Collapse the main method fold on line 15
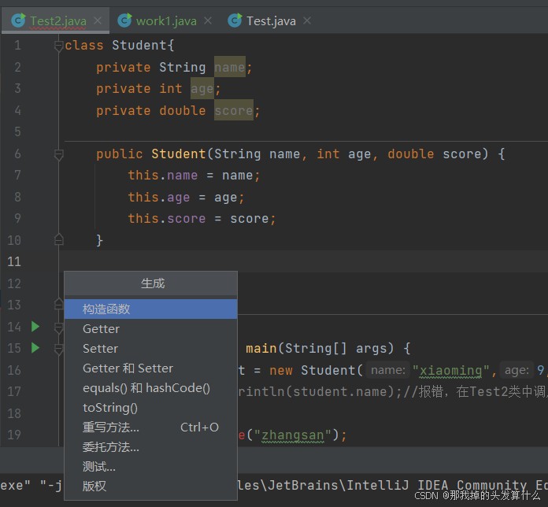Image resolution: width=548 pixels, height=507 pixels. click(59, 349)
